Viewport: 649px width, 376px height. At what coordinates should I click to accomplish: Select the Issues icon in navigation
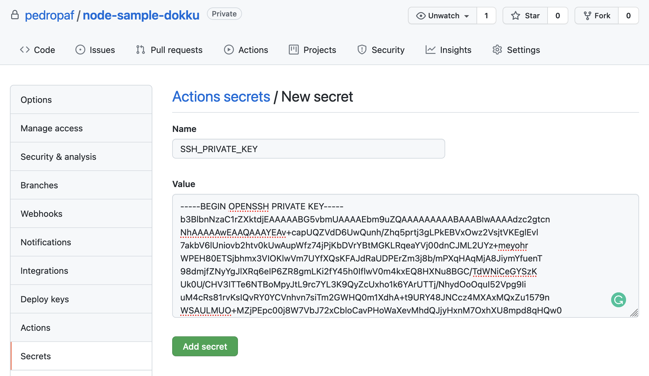coord(80,50)
